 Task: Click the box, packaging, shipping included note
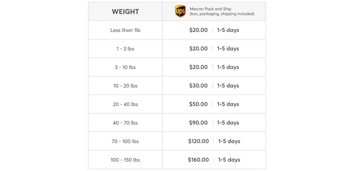point(222,14)
